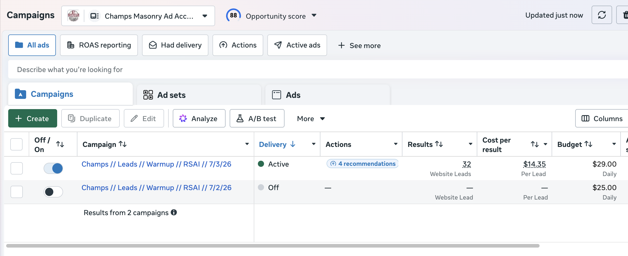Click the horizontal scrollbar at bottom
Image resolution: width=628 pixels, height=256 pixels.
273,246
